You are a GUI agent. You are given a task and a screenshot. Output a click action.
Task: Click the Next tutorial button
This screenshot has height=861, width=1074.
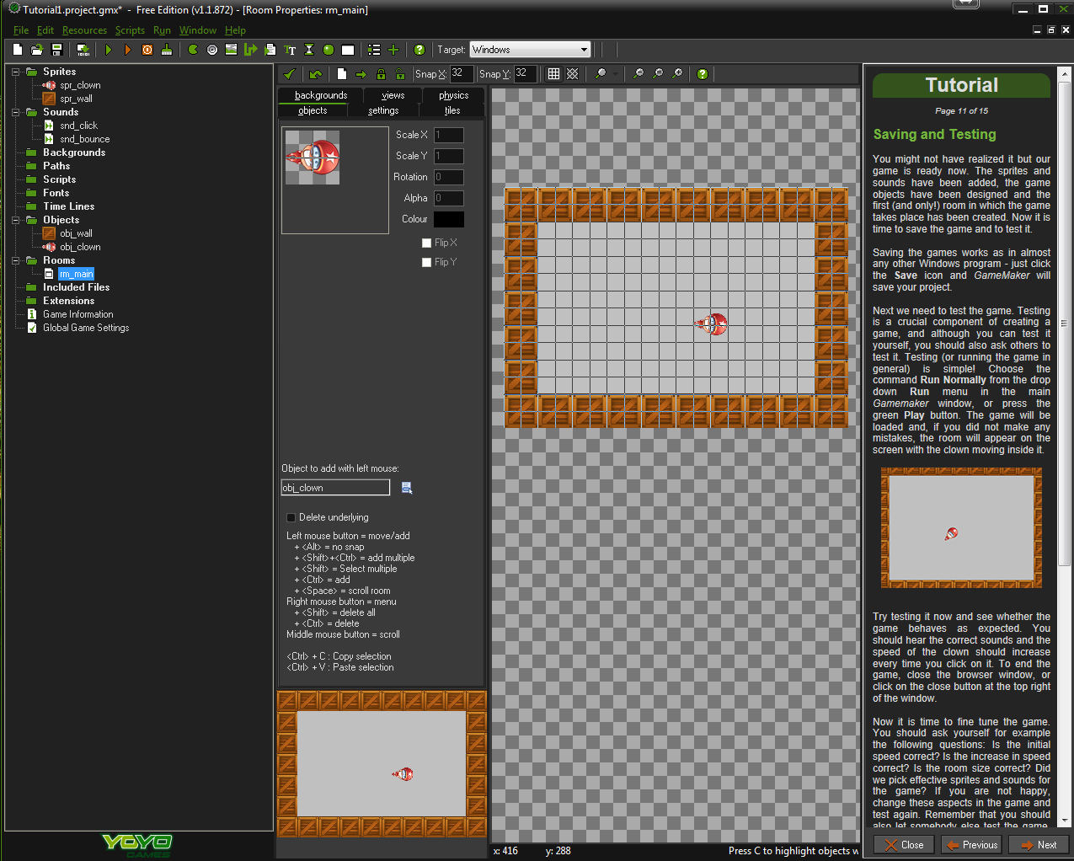coord(1039,845)
